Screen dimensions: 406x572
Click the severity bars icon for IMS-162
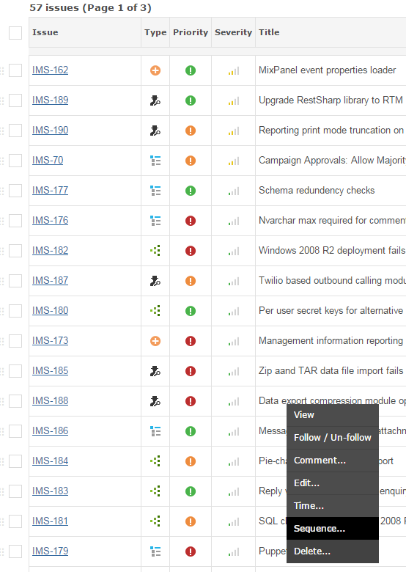[x=234, y=71]
